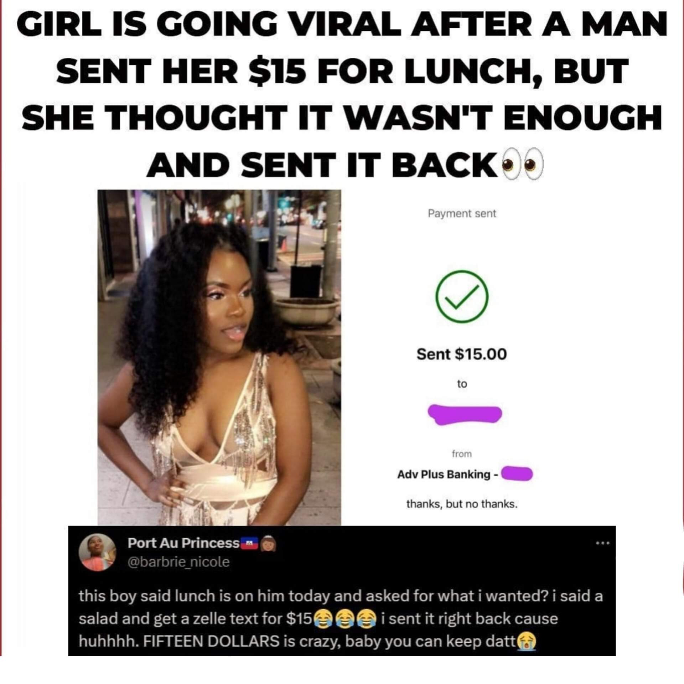The image size is (684, 684).
Task: Click the Sent $15.00 amount text
Action: click(462, 354)
